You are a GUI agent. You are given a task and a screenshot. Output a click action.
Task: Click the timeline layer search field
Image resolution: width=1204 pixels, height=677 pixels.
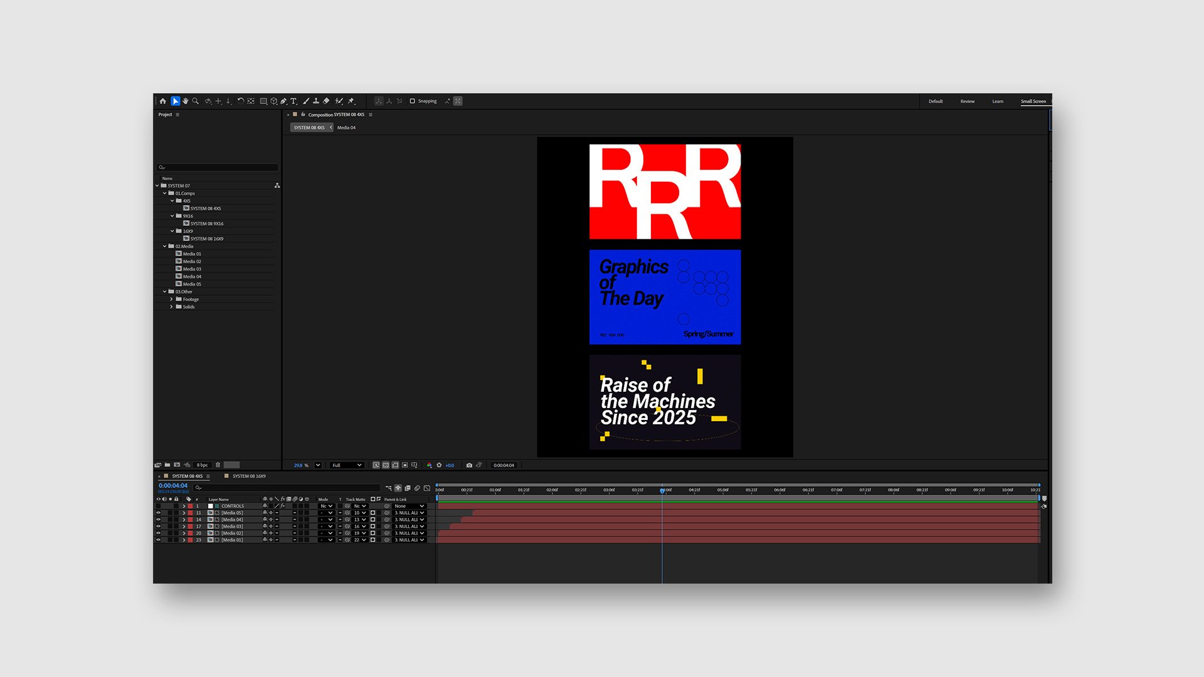click(286, 488)
